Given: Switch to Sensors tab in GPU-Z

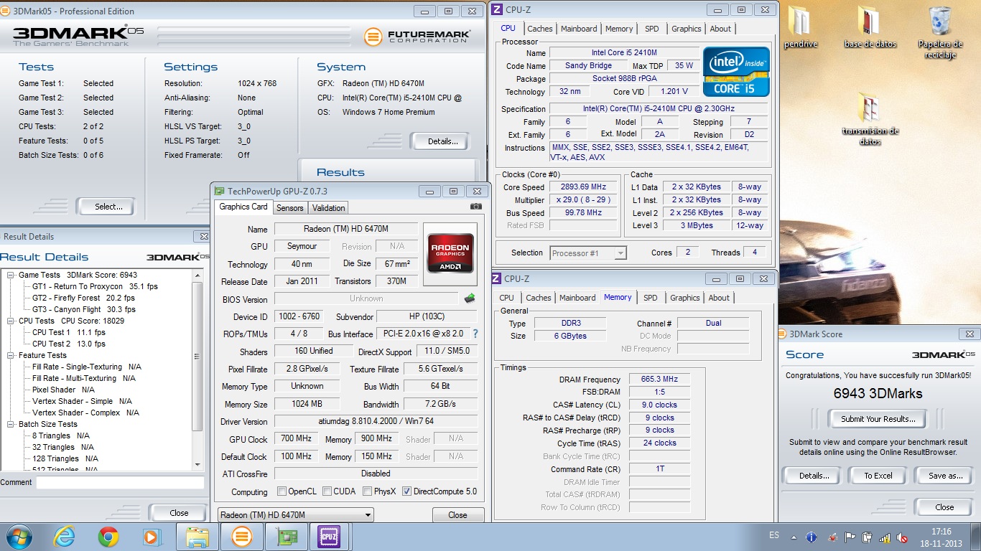Looking at the screenshot, I should click(290, 208).
